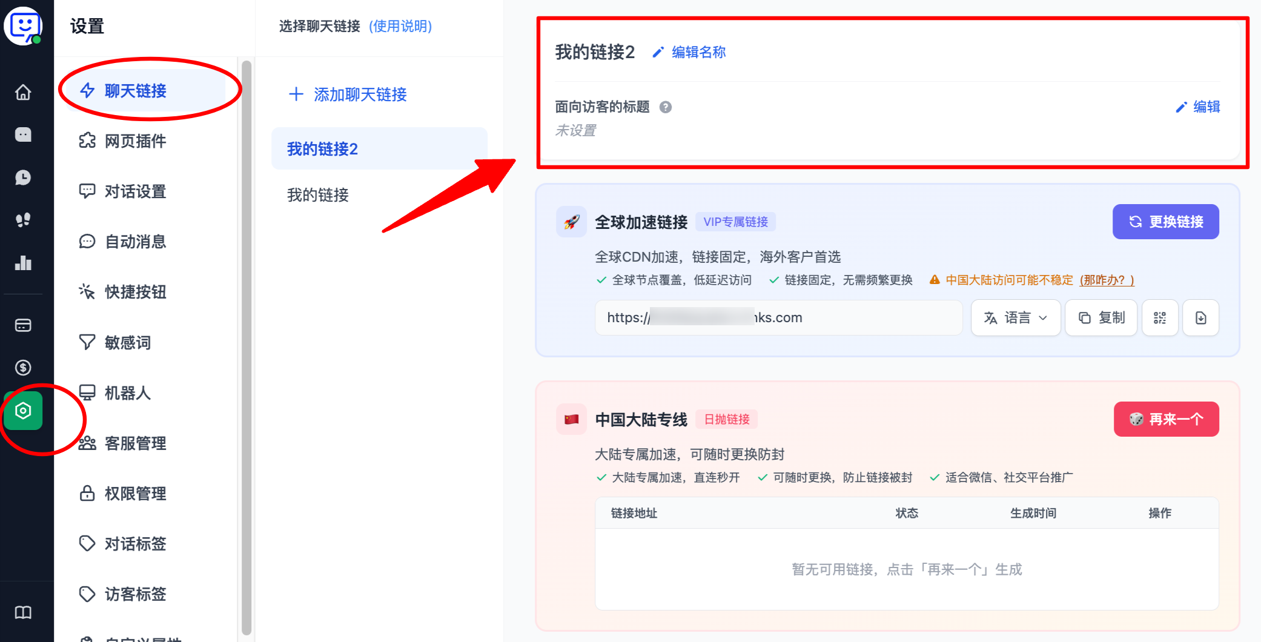Click the 操作 column header
The height and width of the screenshot is (642, 1261).
pyautogui.click(x=1160, y=513)
